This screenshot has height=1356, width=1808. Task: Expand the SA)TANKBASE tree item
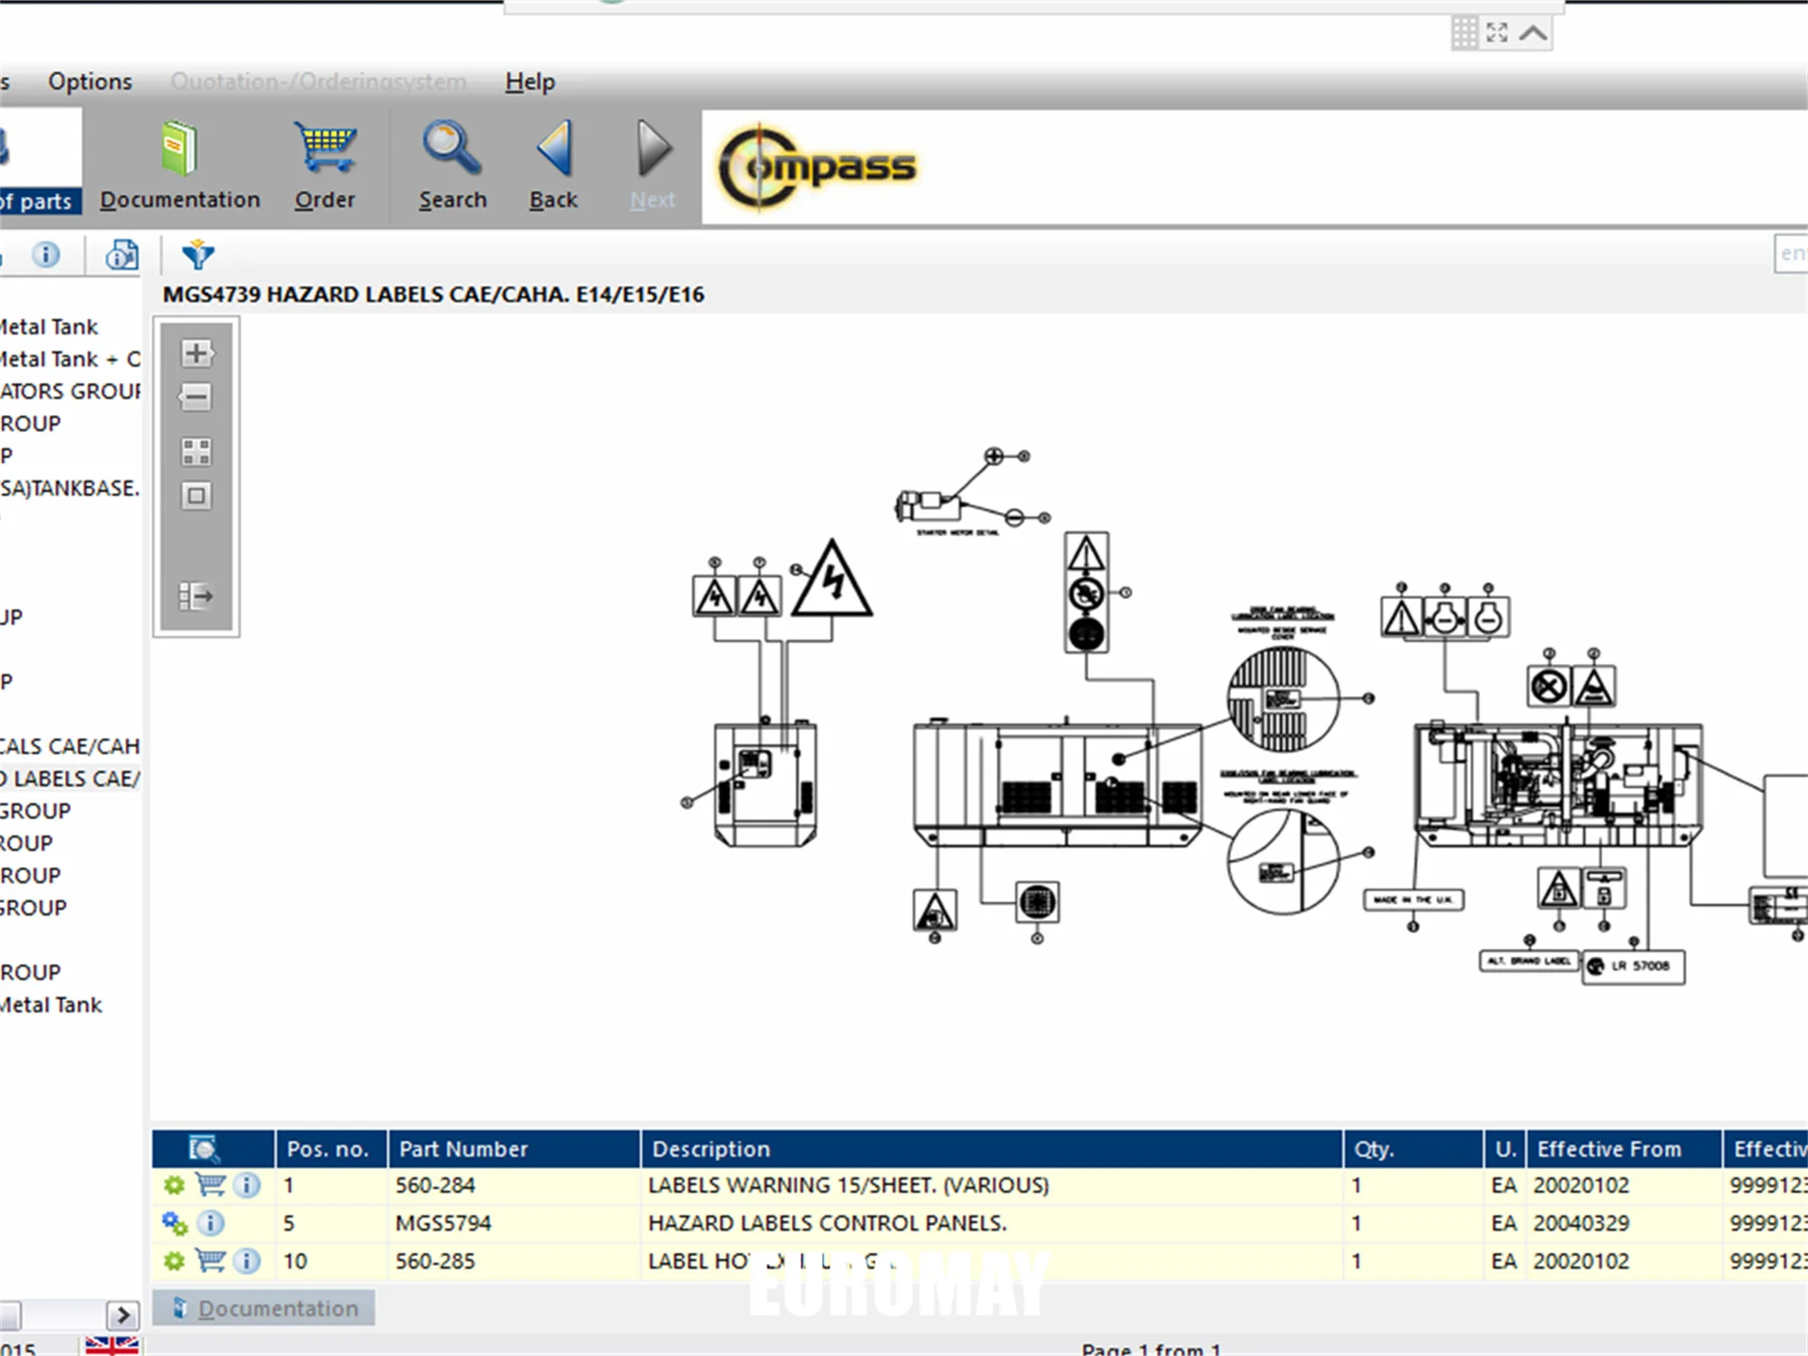[72, 487]
